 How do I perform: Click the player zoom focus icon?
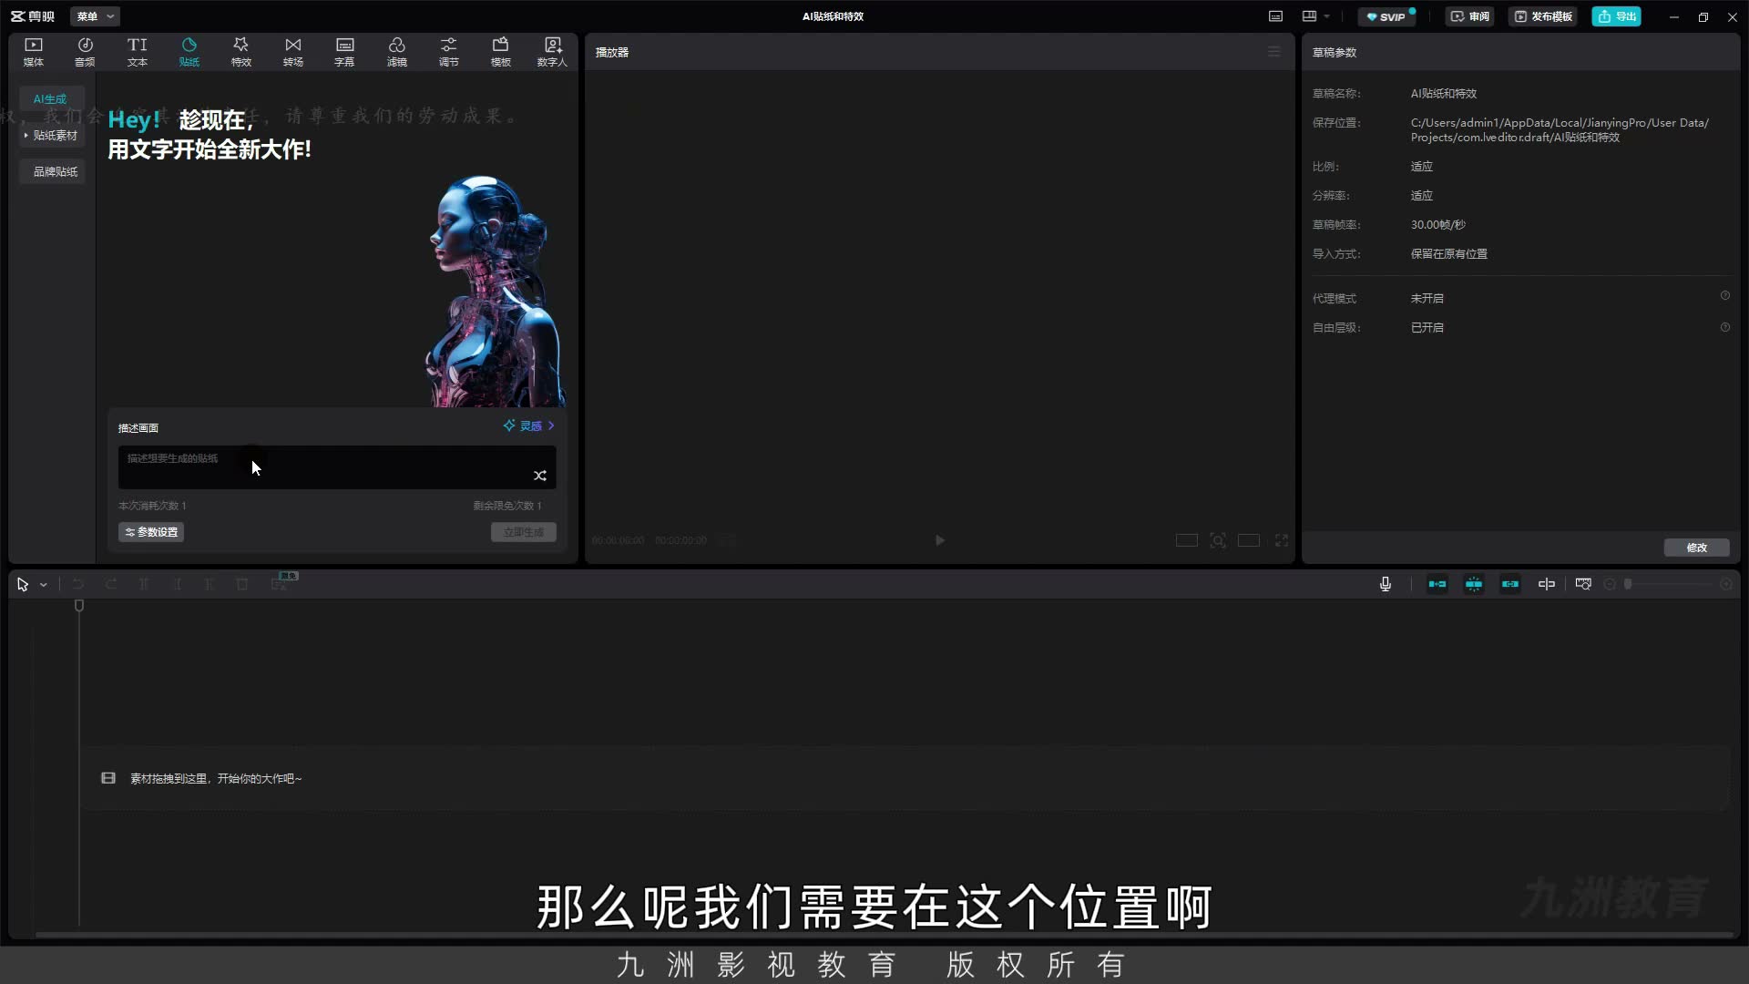[x=1218, y=540]
